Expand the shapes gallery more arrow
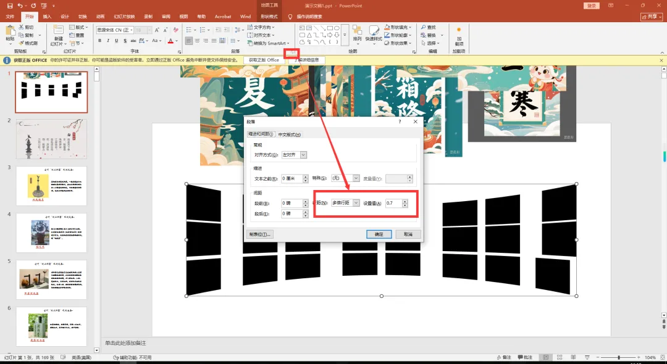 [x=345, y=35]
